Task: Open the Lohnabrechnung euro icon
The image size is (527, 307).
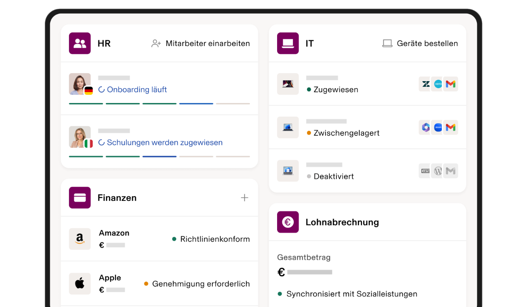Action: click(x=288, y=222)
